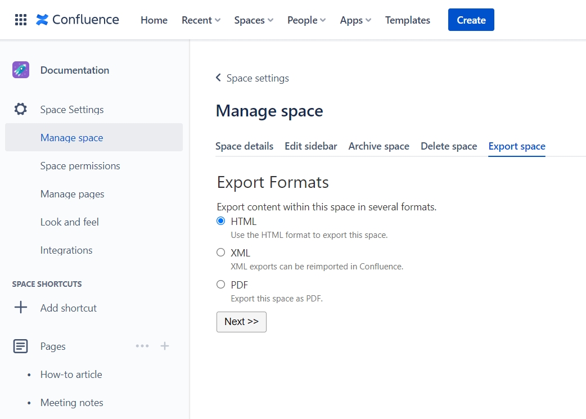This screenshot has width=586, height=419.
Task: Click the Confluence logo
Action: click(78, 19)
